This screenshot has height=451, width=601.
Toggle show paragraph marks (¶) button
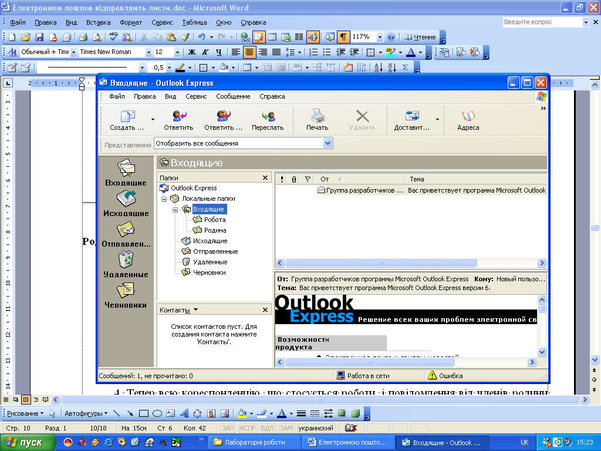point(343,37)
